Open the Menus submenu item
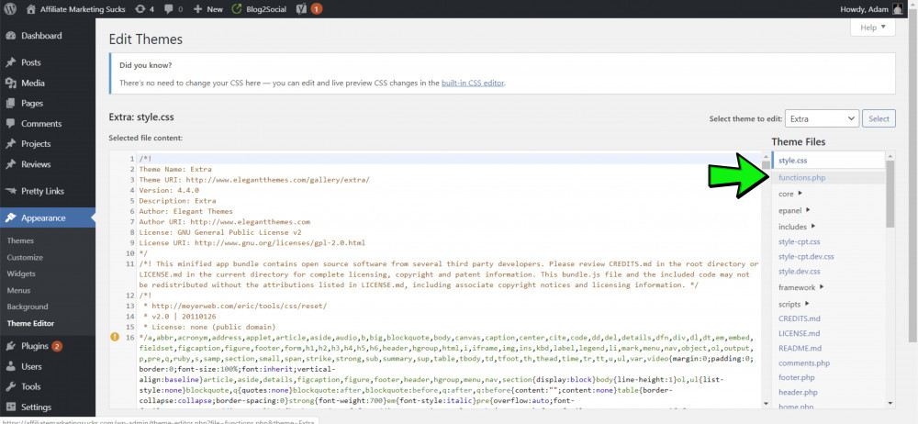Screen dimensions: 918x424 pos(18,290)
